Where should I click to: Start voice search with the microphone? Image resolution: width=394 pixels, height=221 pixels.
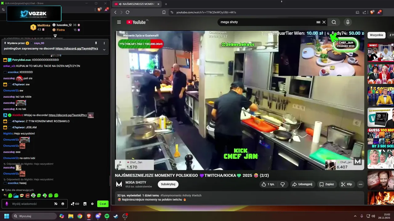click(x=348, y=22)
